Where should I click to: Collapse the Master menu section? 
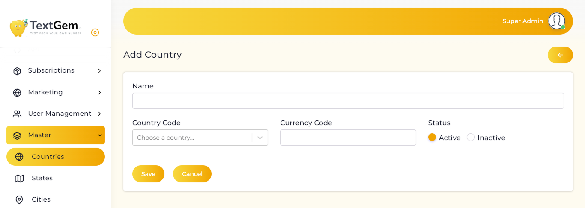point(56,135)
